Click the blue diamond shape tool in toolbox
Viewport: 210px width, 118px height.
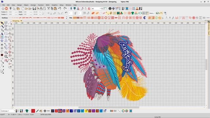[x=2, y=41]
